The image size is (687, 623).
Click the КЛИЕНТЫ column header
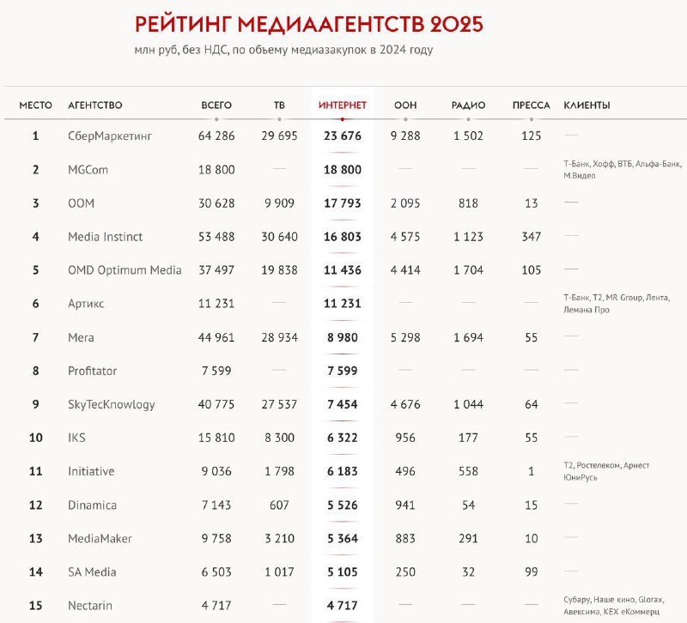click(x=587, y=105)
